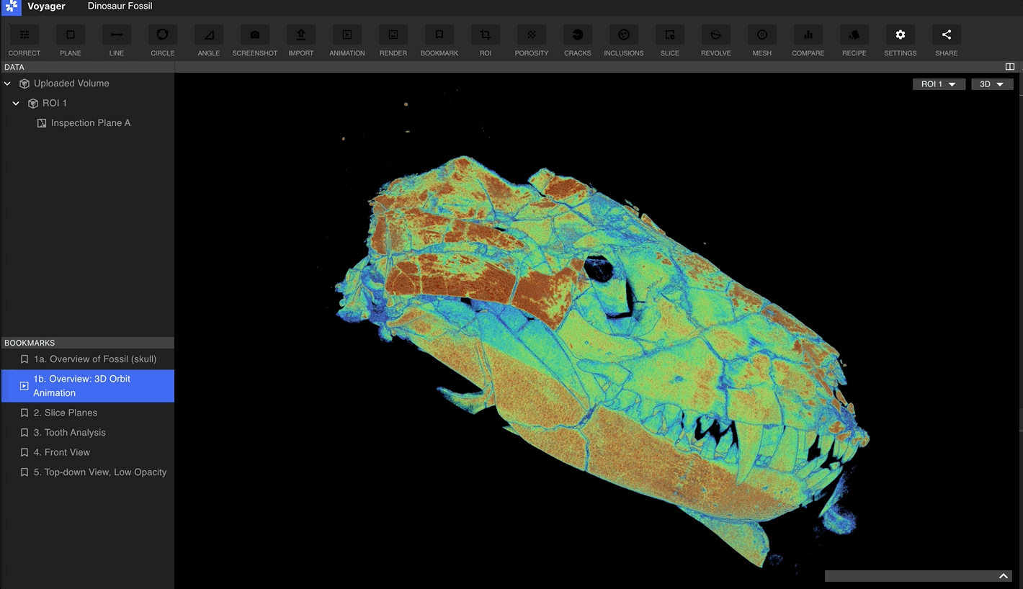Open the 3D view mode dropdown
Screen dimensions: 1023x589
(x=992, y=84)
